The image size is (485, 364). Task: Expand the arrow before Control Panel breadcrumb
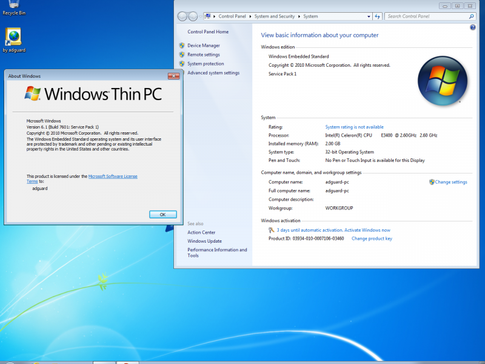tap(215, 16)
